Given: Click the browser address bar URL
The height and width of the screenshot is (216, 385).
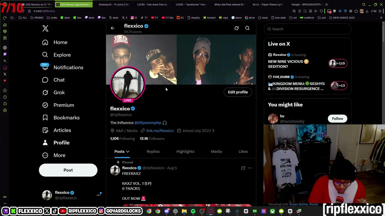Looking at the screenshot, I should tap(44, 11).
